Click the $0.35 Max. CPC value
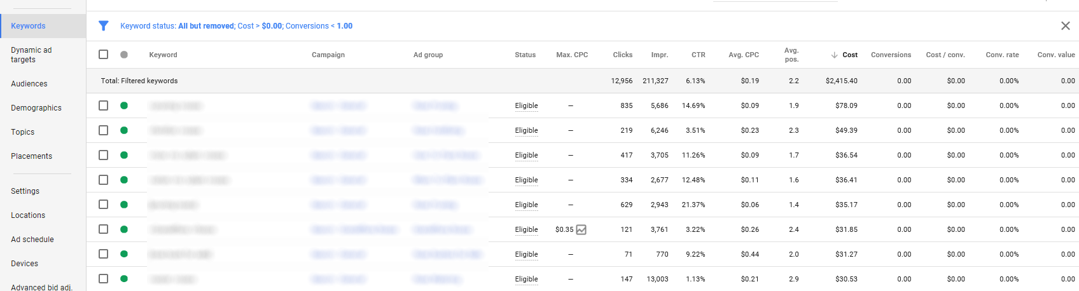Viewport: 1079px width, 291px height. (564, 230)
